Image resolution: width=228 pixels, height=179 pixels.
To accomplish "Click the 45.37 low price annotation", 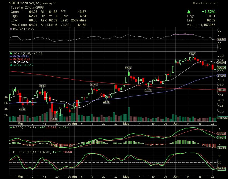I will pos(106,102).
